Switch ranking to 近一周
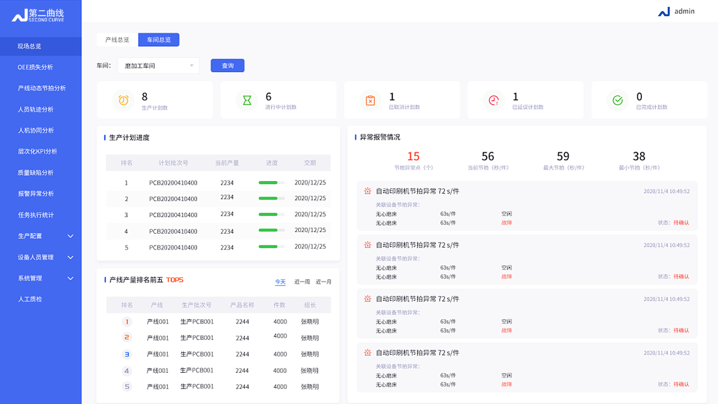This screenshot has width=718, height=404. click(302, 282)
